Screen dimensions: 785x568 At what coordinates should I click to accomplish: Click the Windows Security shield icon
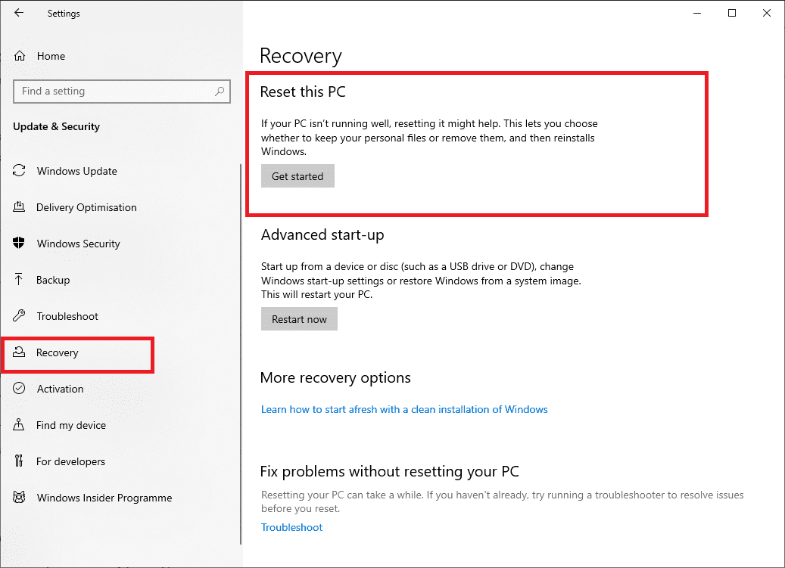tap(18, 243)
